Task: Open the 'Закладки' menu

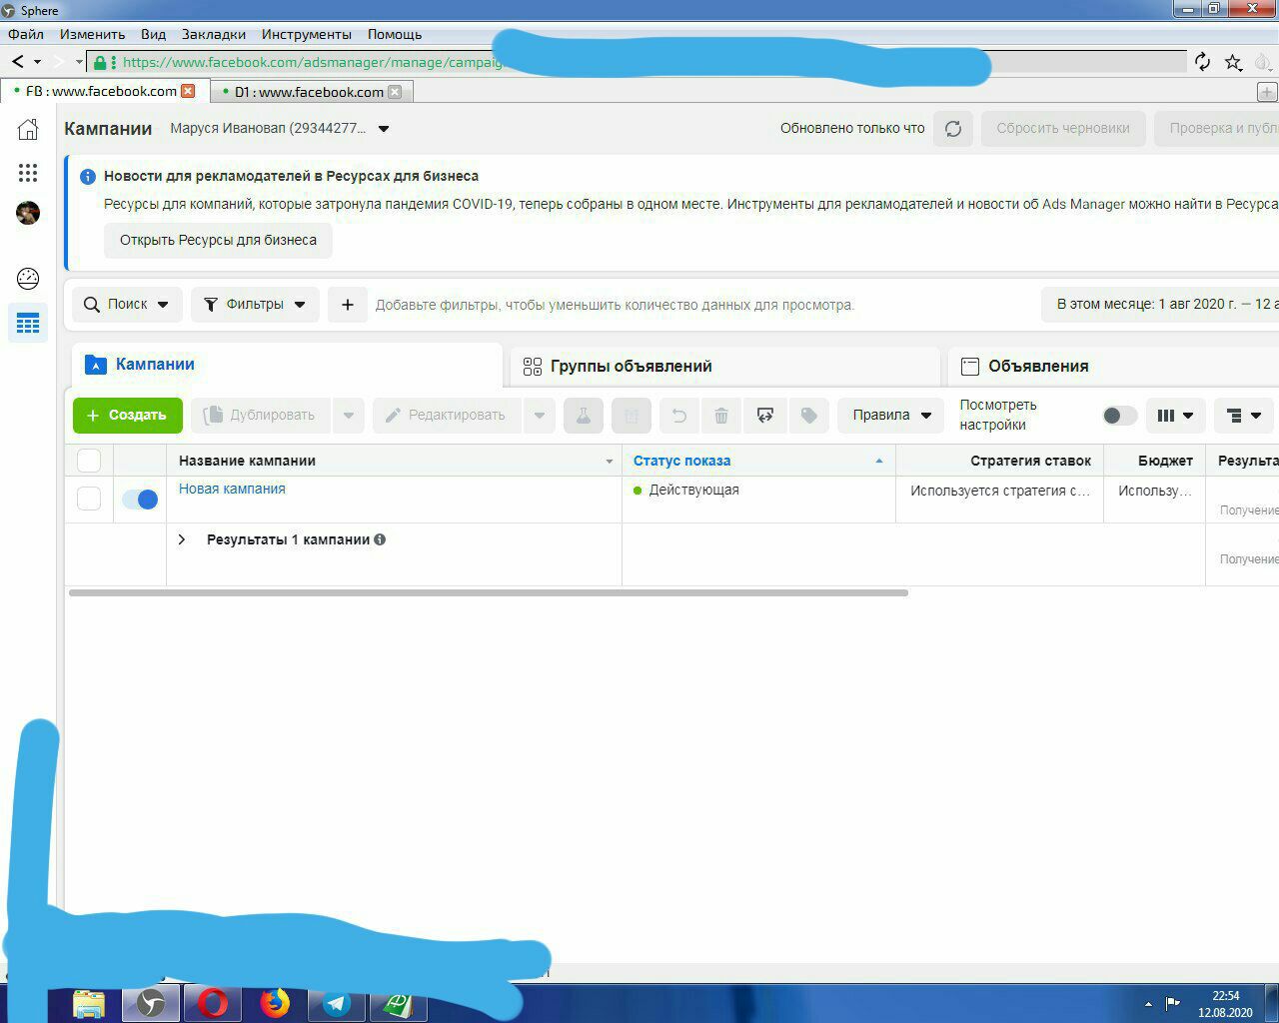Action: pos(214,34)
